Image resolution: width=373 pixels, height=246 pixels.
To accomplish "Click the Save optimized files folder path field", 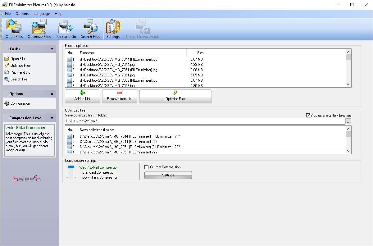I will click(x=205, y=121).
